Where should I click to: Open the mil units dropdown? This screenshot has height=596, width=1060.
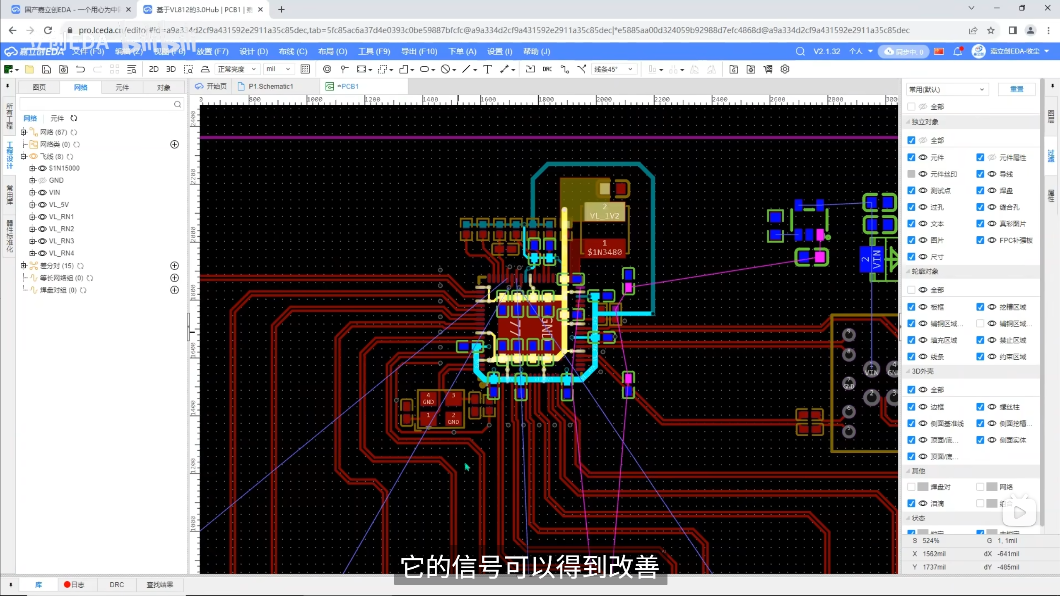click(278, 69)
